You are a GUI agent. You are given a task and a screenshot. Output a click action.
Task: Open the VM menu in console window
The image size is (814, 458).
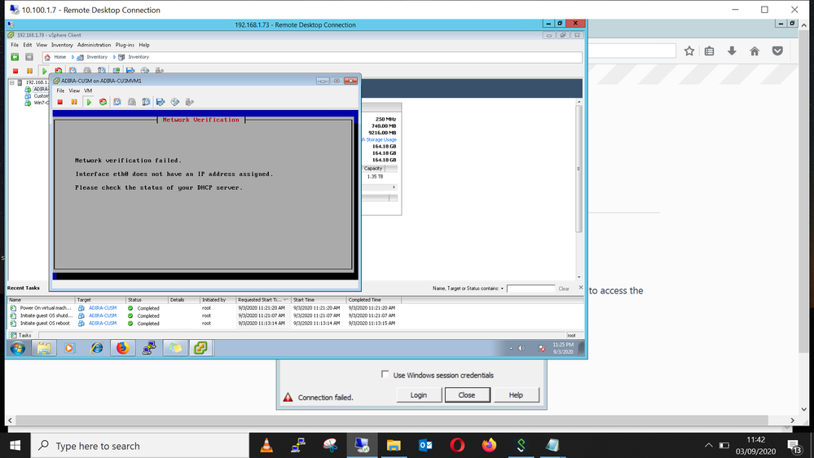pos(88,91)
